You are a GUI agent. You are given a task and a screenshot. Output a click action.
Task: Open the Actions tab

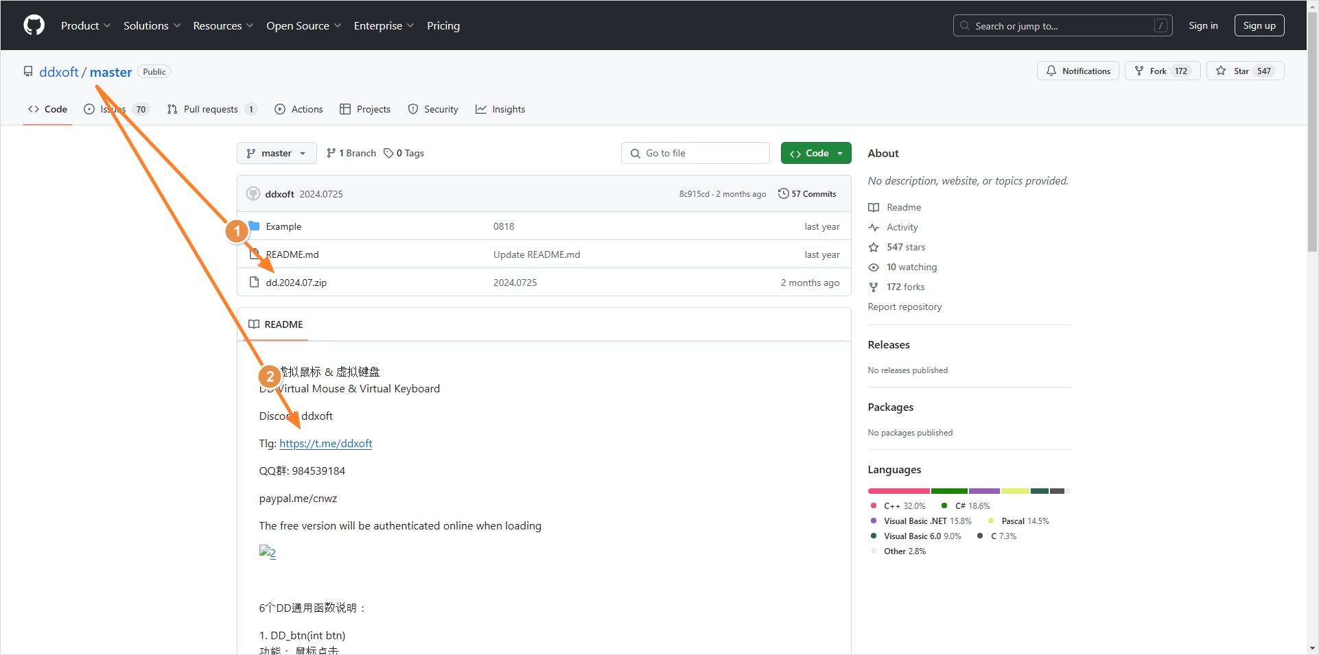point(299,109)
